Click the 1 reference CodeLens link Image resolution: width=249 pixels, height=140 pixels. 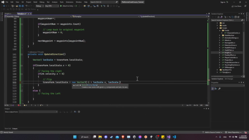(x=32, y=52)
